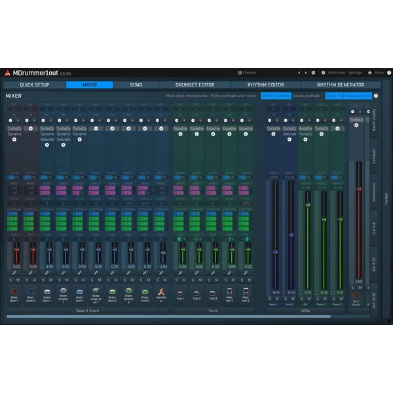Select the Tom 1 instrument icon
The image size is (393, 393).
[180, 293]
